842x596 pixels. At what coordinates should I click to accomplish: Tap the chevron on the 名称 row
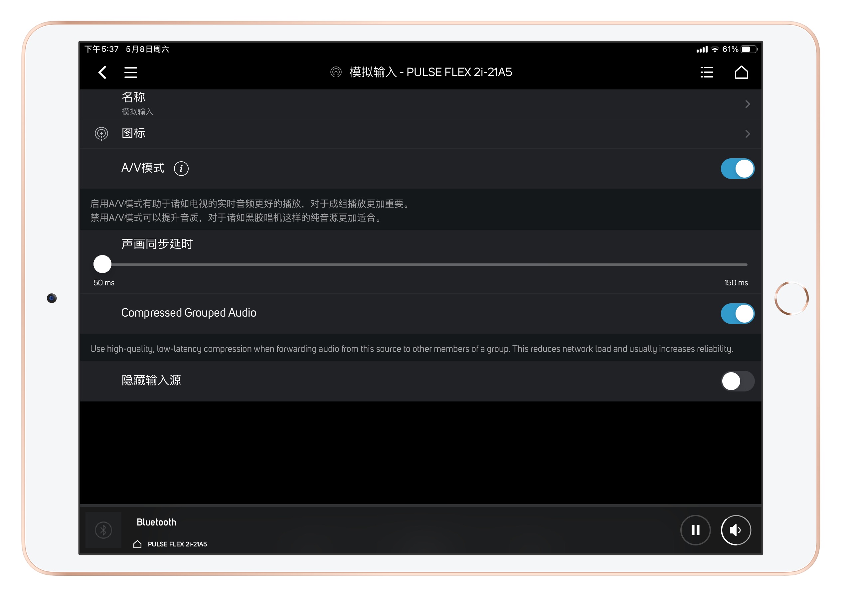click(x=748, y=104)
